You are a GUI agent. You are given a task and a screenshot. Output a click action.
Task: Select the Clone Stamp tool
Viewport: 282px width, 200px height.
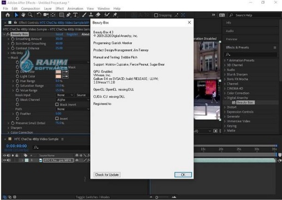[91, 15]
